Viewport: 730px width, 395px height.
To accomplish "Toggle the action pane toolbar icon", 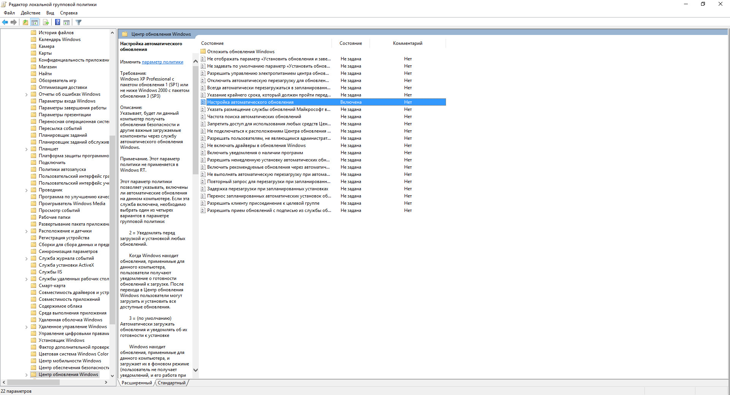I will 67,22.
